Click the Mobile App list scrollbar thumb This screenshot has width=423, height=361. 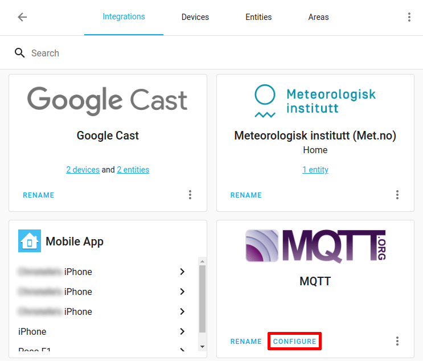[x=202, y=299]
